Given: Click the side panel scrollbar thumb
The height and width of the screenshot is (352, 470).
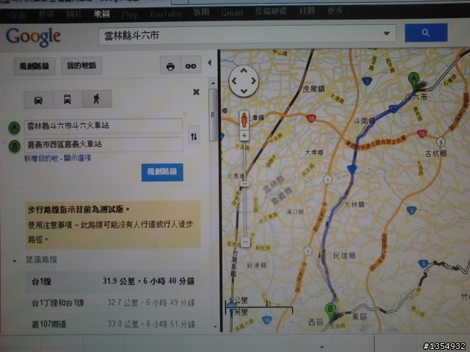Looking at the screenshot, I should [213, 114].
